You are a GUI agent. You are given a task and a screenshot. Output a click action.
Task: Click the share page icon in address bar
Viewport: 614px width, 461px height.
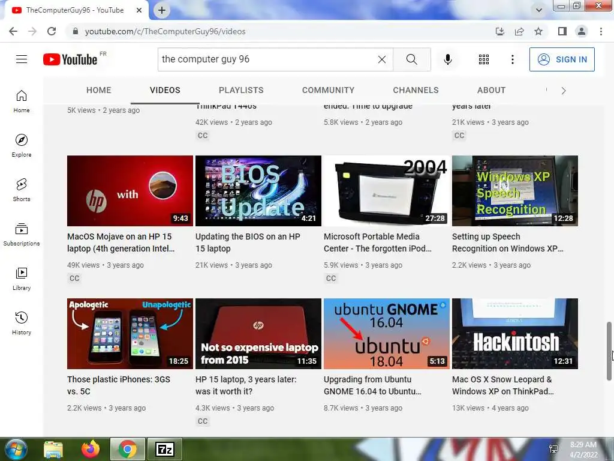[x=519, y=31]
